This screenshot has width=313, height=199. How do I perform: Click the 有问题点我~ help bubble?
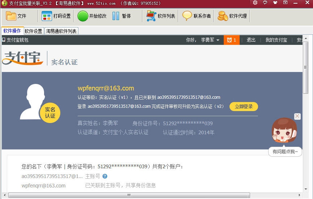(285, 152)
